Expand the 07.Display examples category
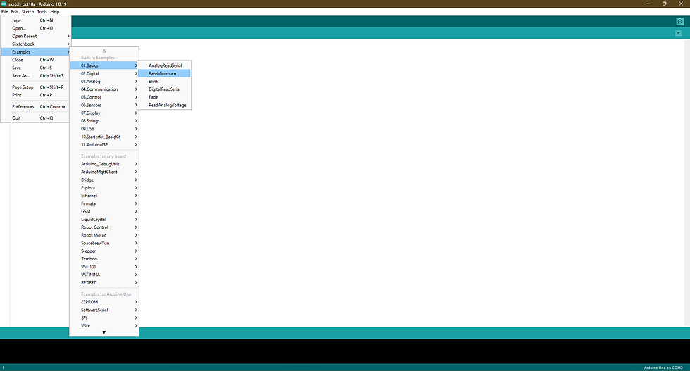This screenshot has width=690, height=371. tap(104, 113)
